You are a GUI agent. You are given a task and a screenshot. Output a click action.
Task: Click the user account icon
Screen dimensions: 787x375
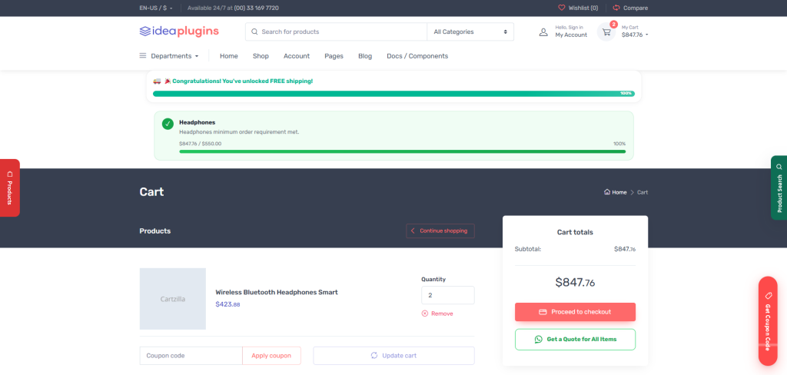543,32
